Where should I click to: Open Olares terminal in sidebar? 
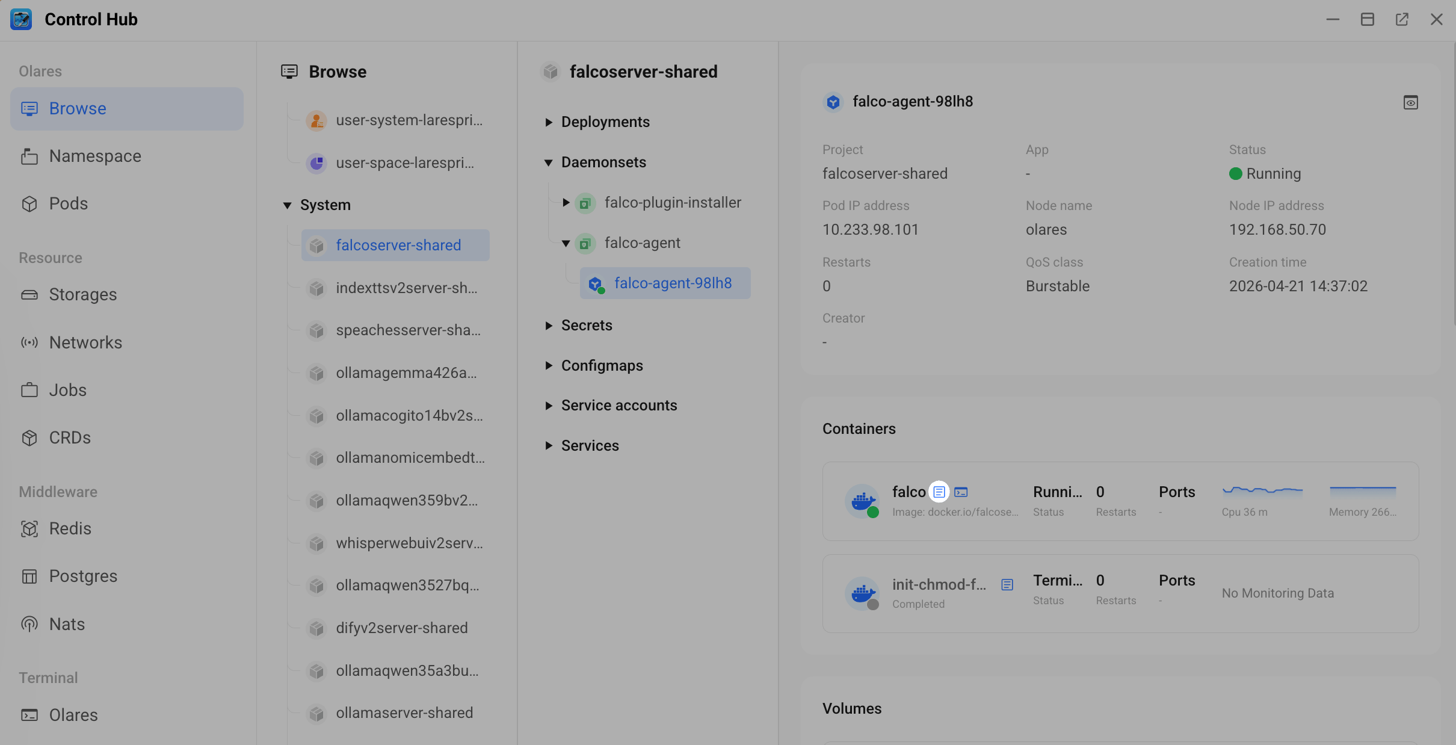73,715
